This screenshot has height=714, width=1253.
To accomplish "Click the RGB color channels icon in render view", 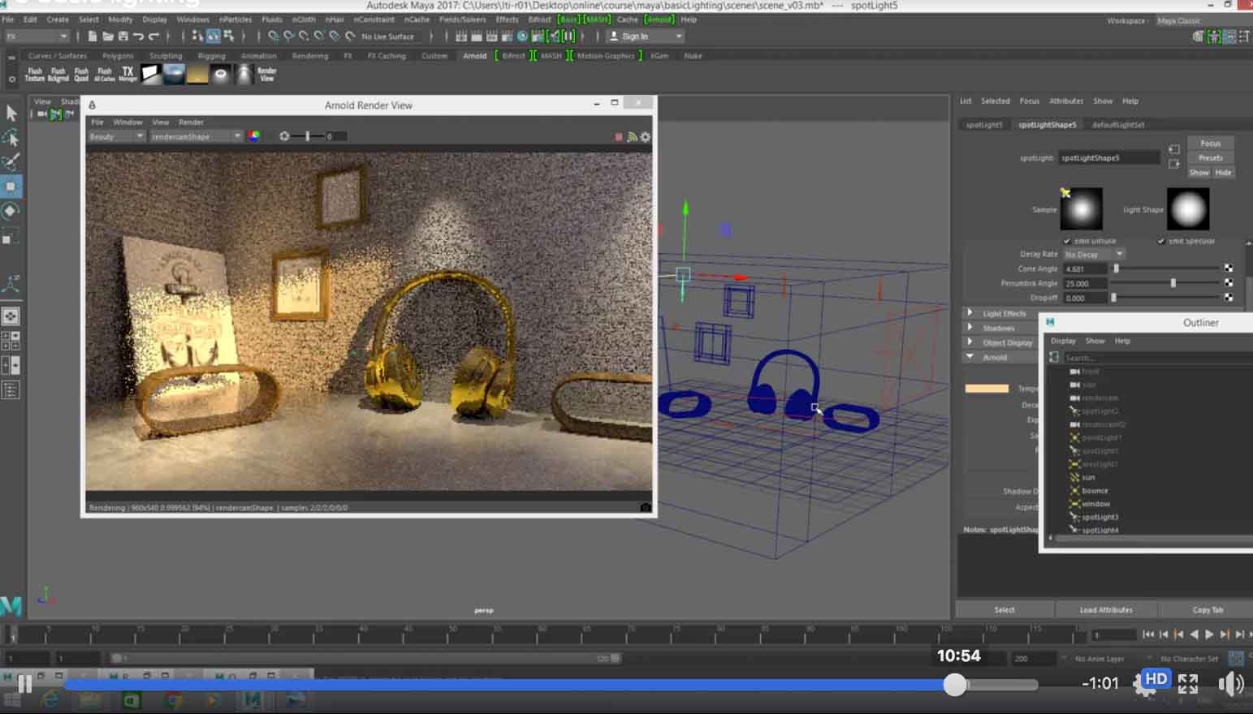I will tap(254, 136).
